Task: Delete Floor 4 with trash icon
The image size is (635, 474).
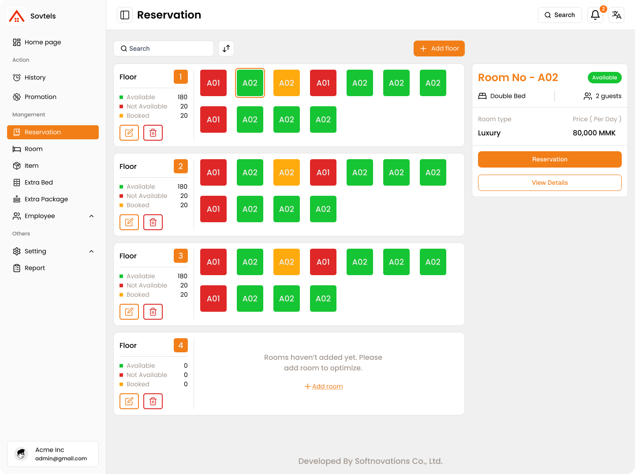Action: coord(153,401)
